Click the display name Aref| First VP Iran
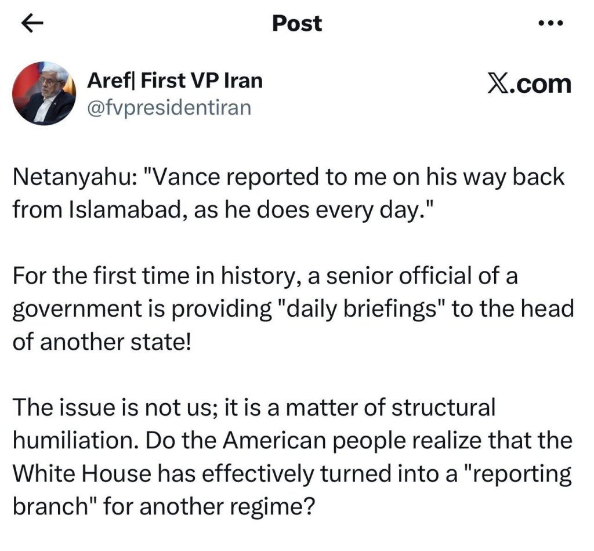 [174, 81]
